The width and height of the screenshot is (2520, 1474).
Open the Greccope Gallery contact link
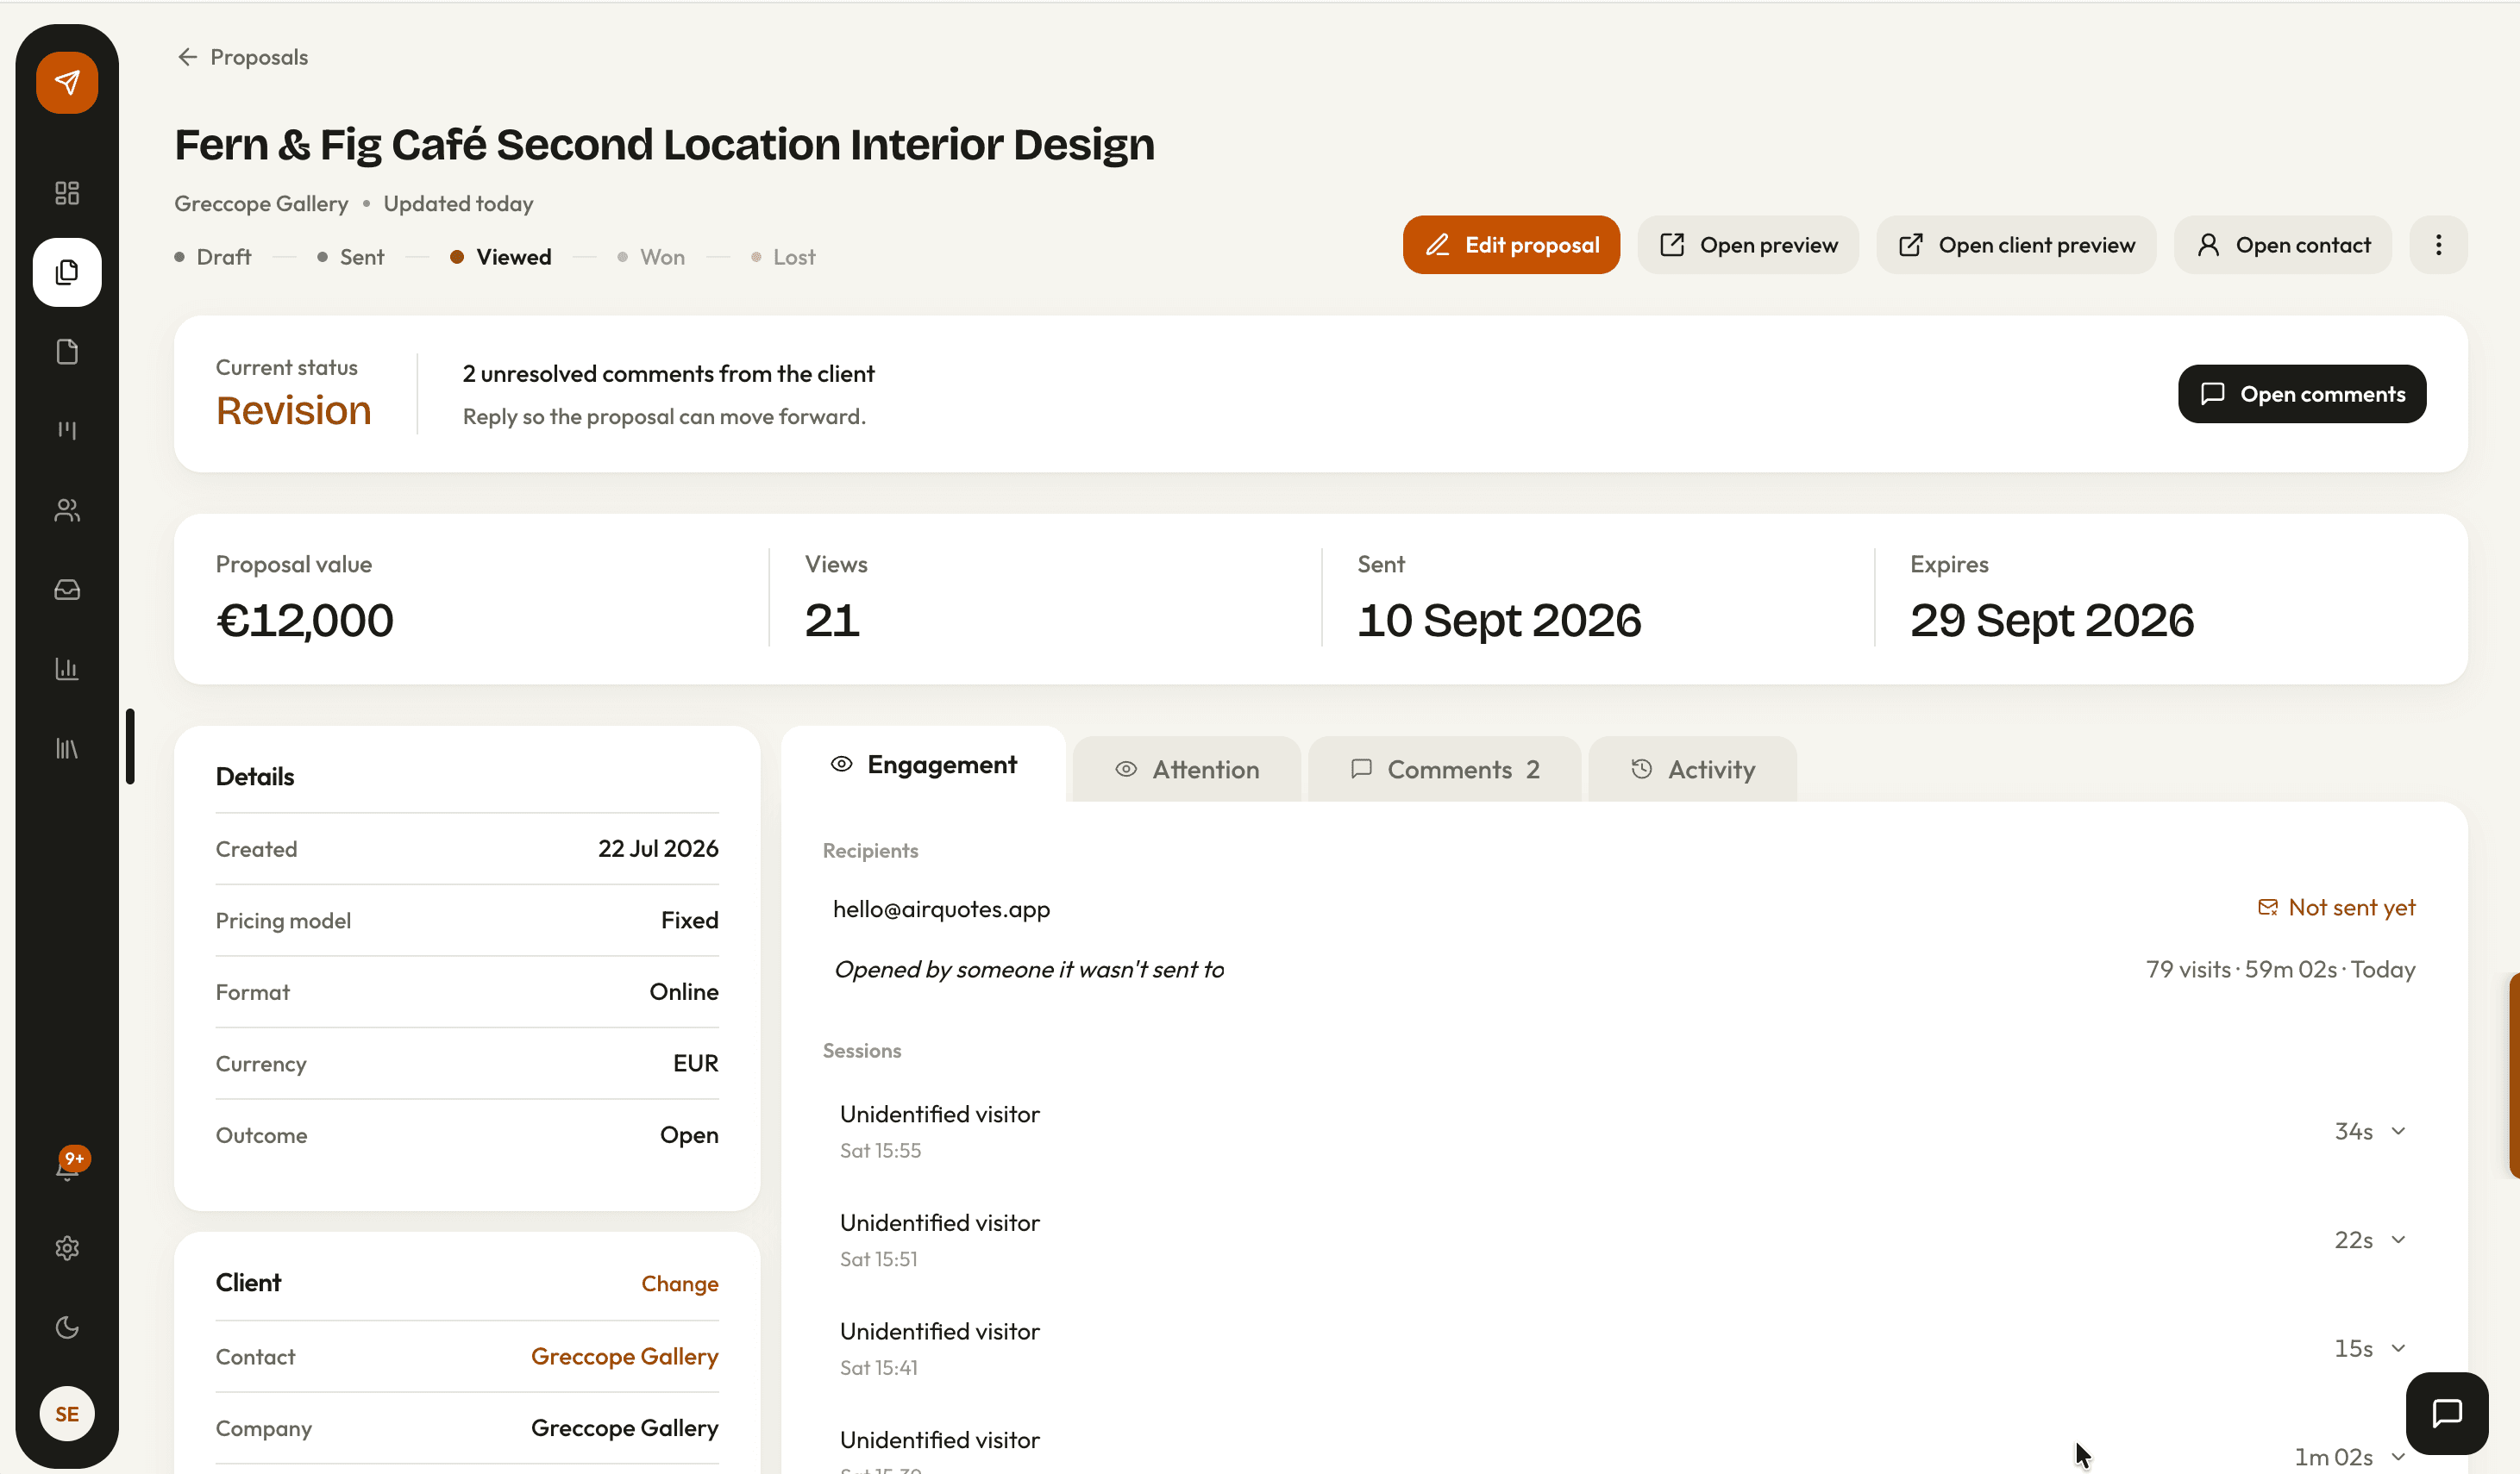coord(624,1356)
